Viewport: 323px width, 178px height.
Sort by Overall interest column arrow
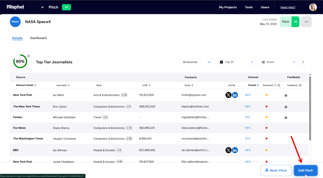pos(258,85)
